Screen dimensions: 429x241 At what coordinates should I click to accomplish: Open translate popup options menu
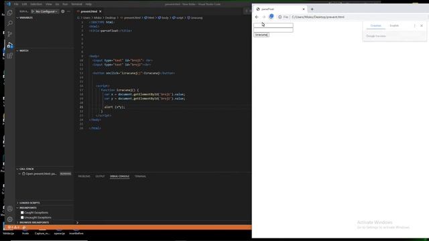pos(414,25)
